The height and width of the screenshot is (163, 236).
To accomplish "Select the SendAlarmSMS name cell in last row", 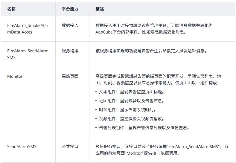I will tap(22, 147).
